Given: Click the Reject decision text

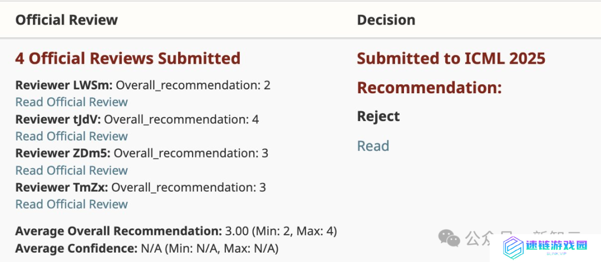Looking at the screenshot, I should [x=378, y=116].
